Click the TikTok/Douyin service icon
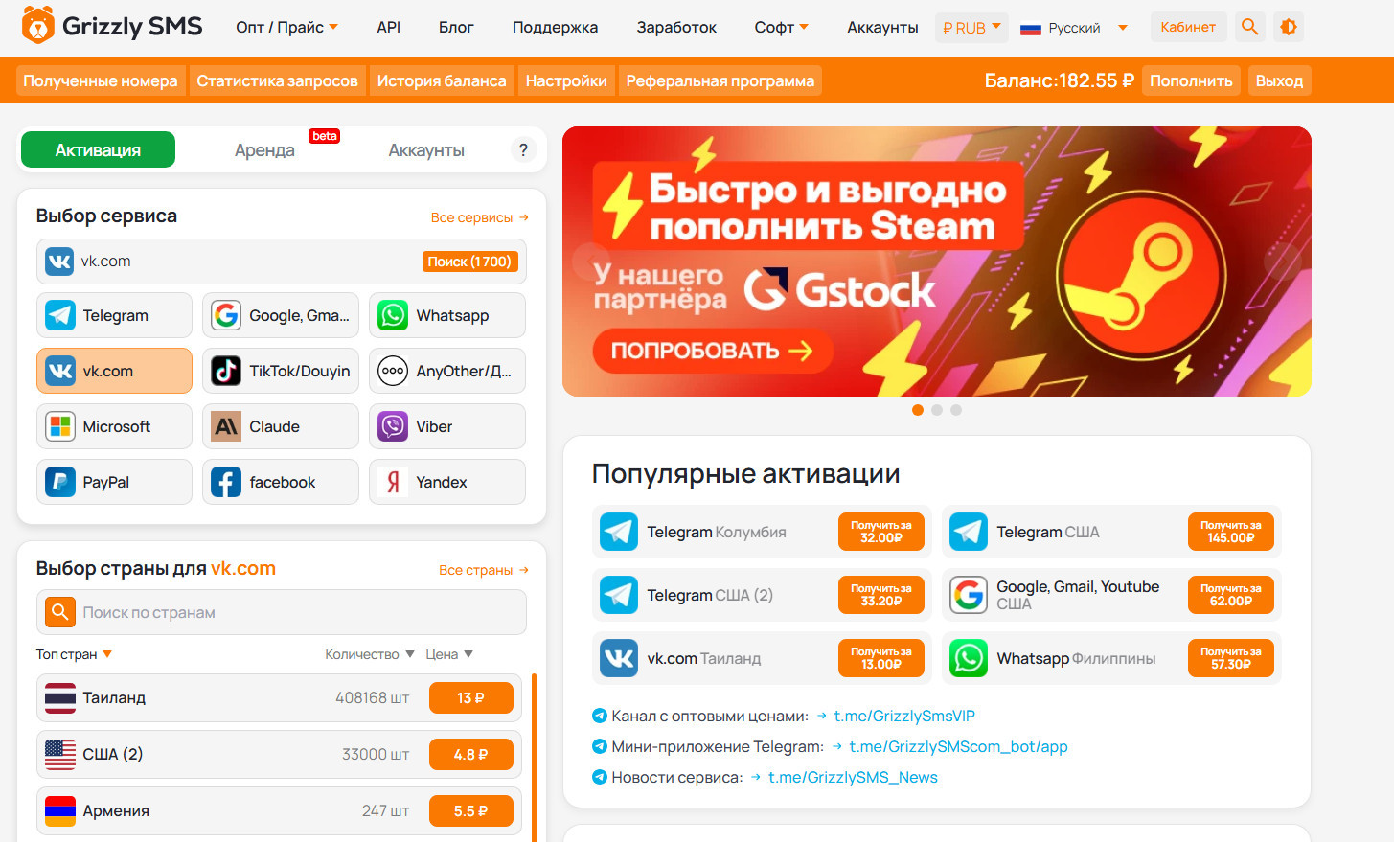Image resolution: width=1394 pixels, height=842 pixels. (226, 371)
